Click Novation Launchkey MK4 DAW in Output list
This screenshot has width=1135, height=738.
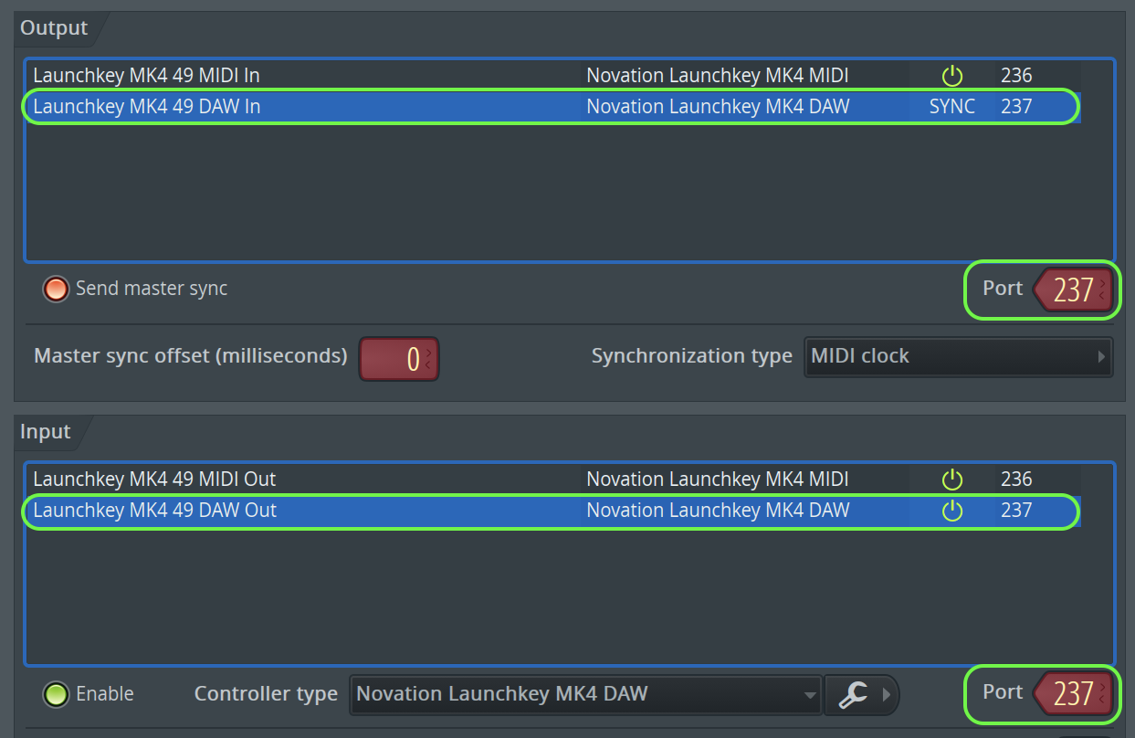pyautogui.click(x=718, y=106)
